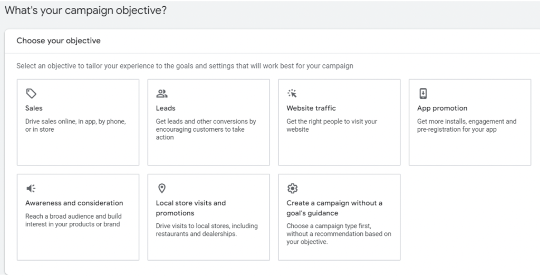Click the Awareness megaphone icon

31,189
